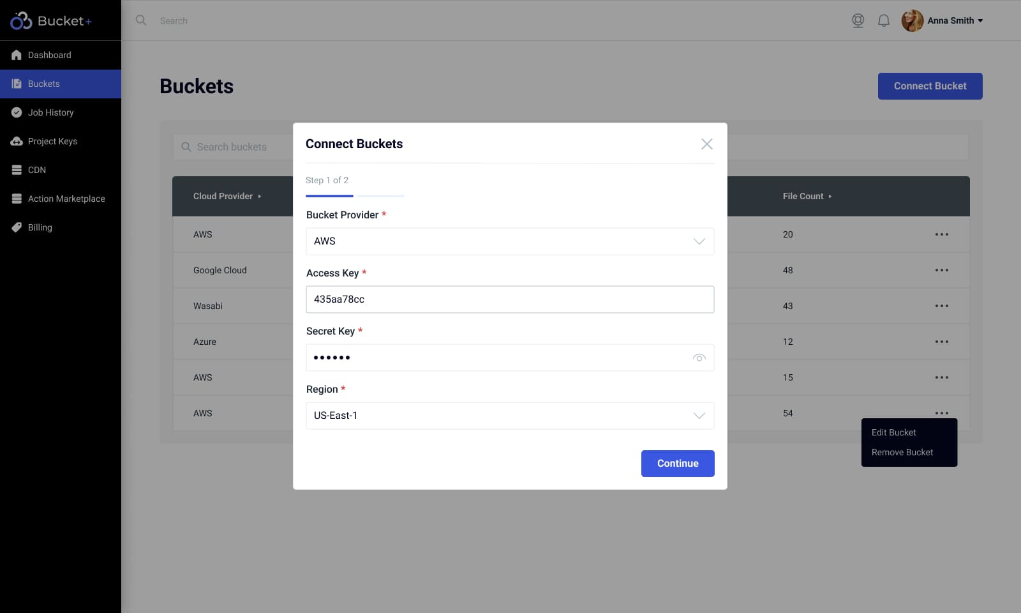
Task: Open Anna Smith account menu arrow
Action: [980, 21]
